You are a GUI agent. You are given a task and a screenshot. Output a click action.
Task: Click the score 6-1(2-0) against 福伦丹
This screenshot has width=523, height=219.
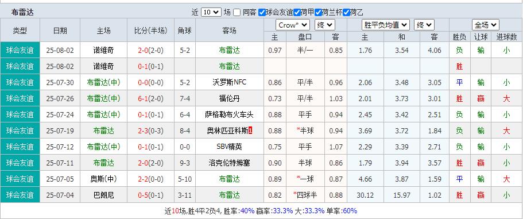(151, 98)
